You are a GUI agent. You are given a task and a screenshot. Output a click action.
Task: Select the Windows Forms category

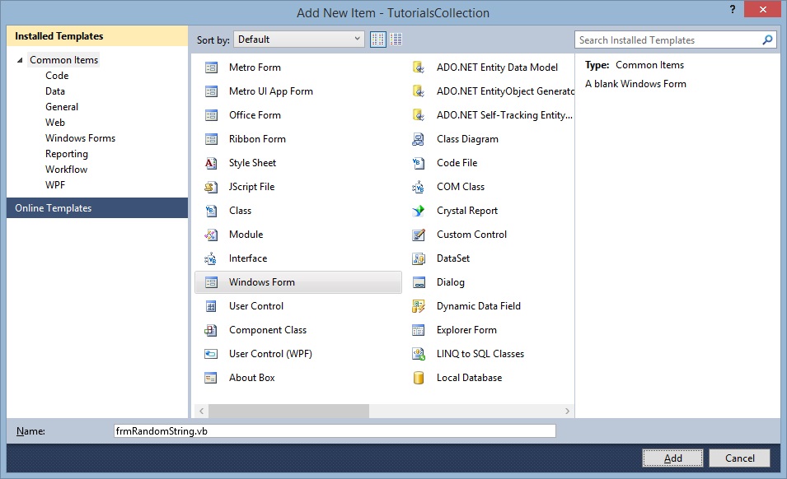[80, 137]
